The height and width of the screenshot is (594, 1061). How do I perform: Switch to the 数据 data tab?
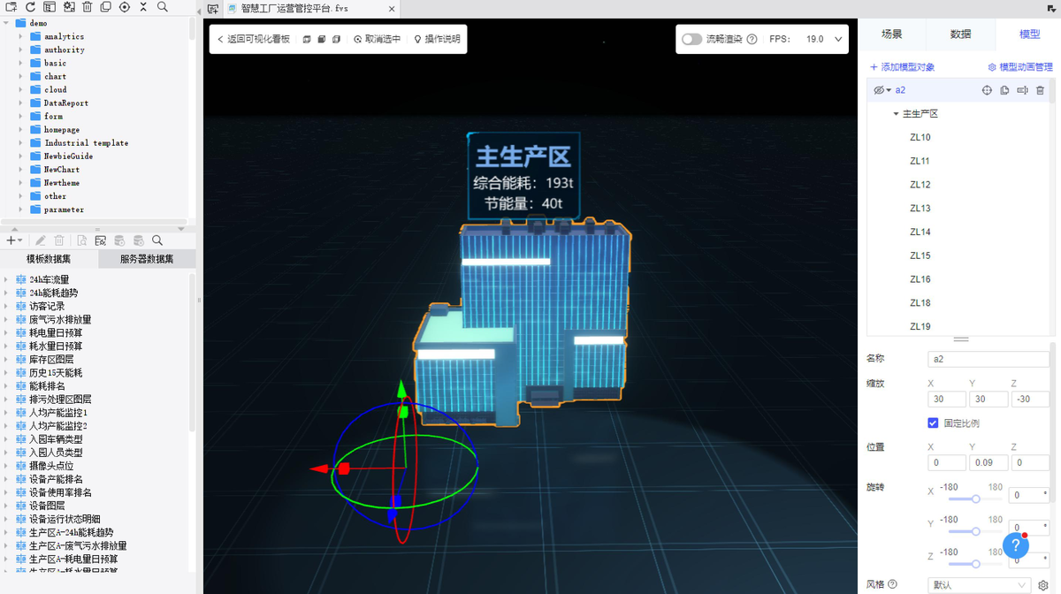click(x=960, y=34)
